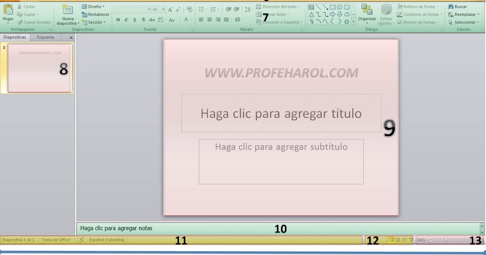The width and height of the screenshot is (486, 255).
Task: Open Dirección del texto menu
Action: point(279,6)
